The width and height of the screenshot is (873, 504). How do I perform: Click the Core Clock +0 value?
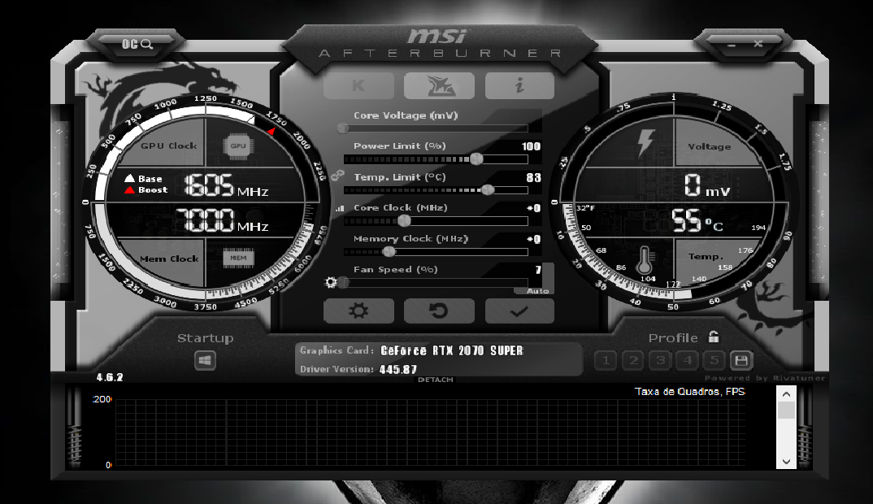[x=534, y=208]
